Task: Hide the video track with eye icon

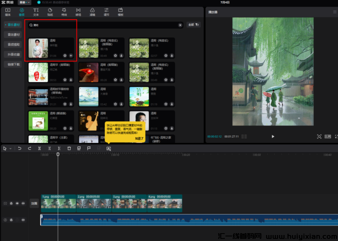Action: [x=17, y=203]
